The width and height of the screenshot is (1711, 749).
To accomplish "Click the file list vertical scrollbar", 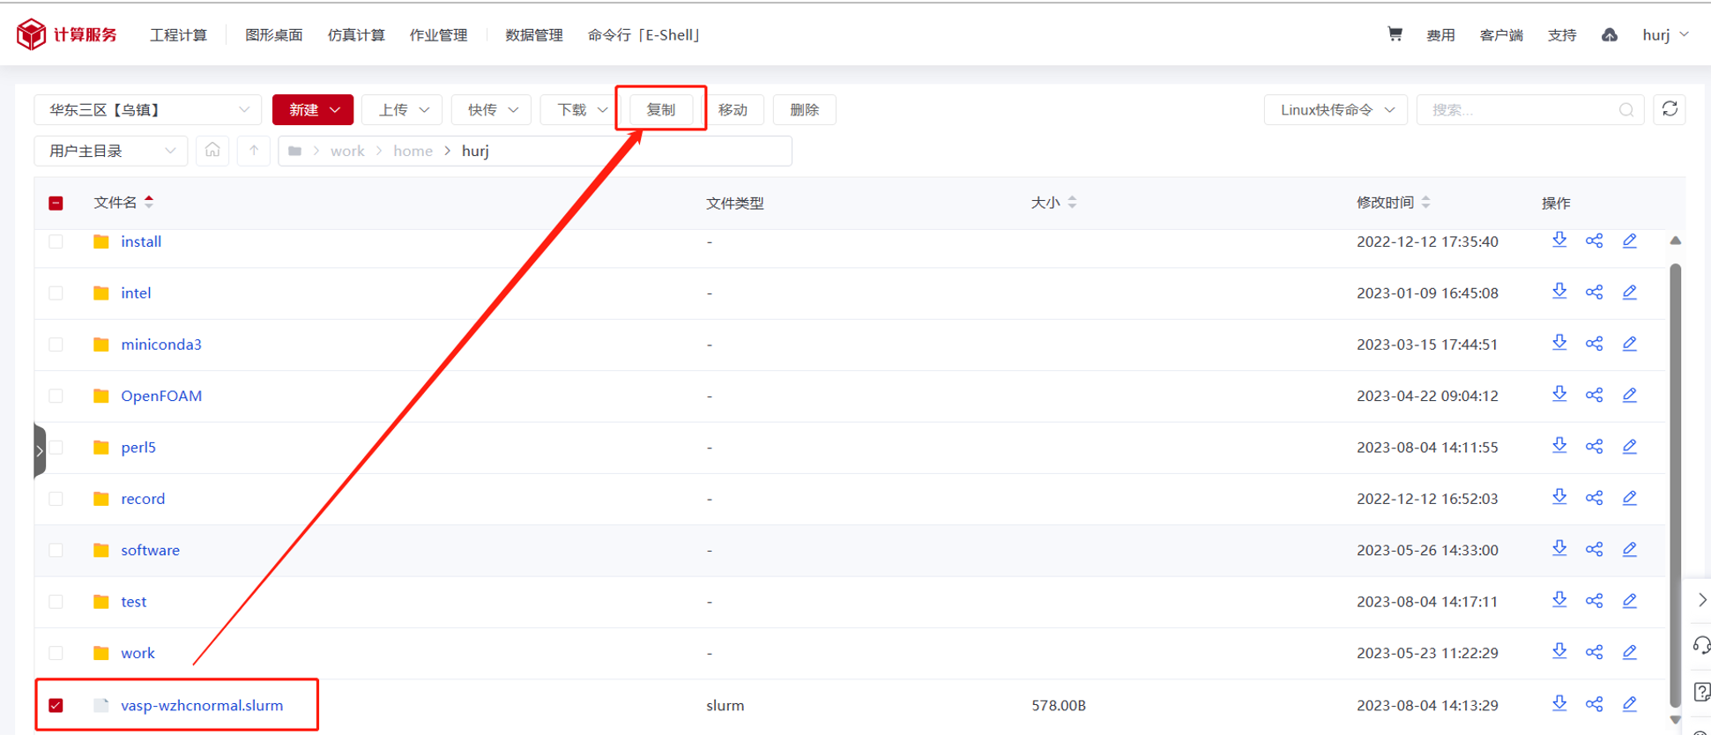I will (1675, 485).
